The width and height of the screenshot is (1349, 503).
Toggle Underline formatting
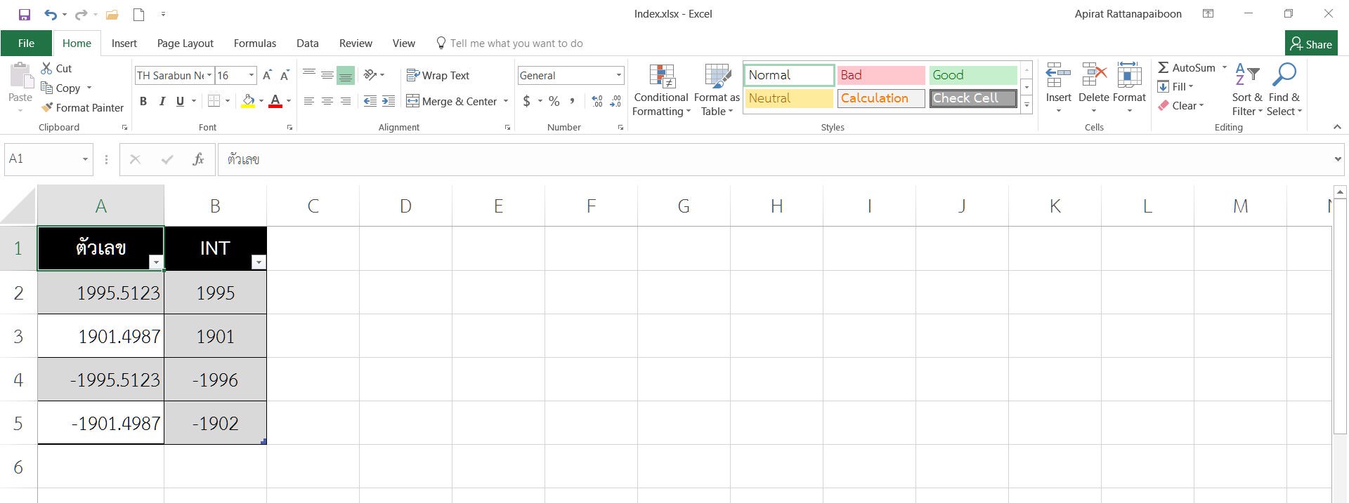[x=180, y=101]
